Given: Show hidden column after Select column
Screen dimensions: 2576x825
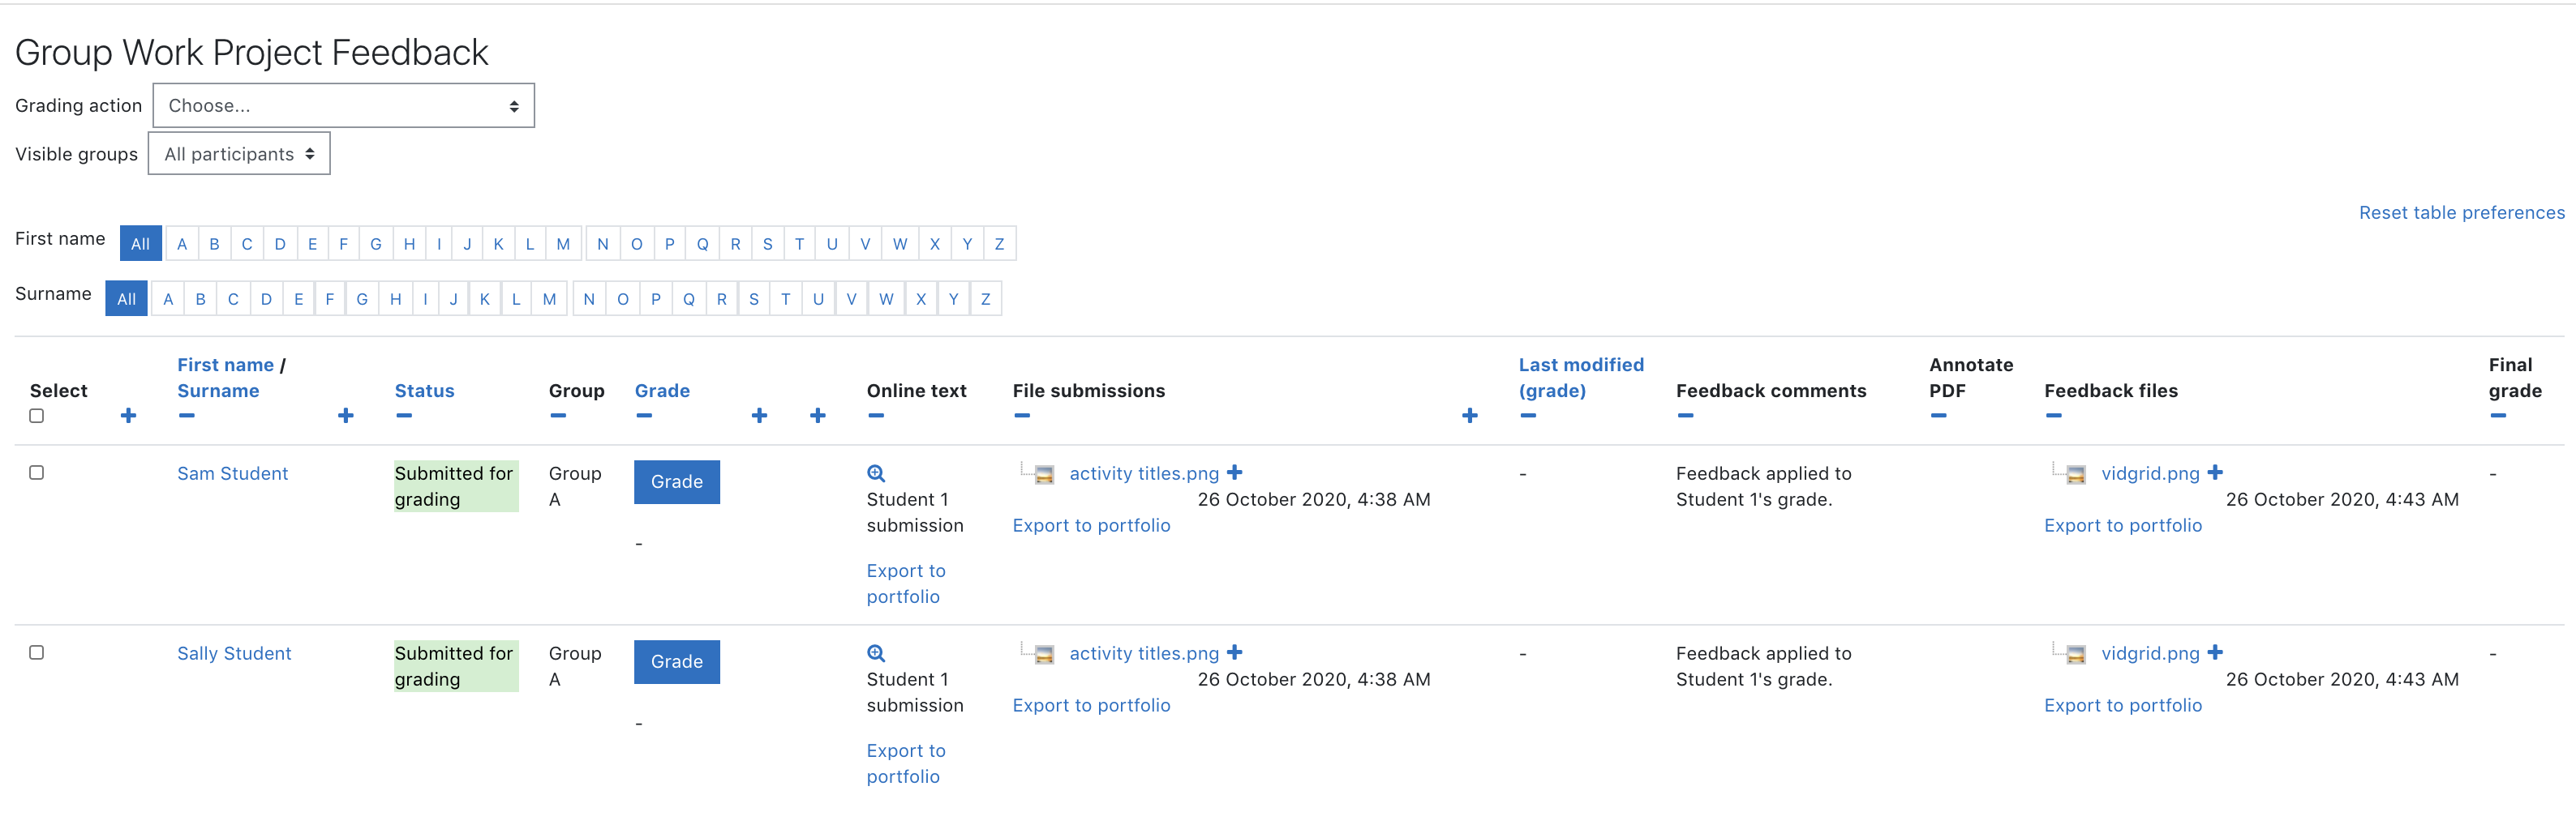Looking at the screenshot, I should click(128, 416).
